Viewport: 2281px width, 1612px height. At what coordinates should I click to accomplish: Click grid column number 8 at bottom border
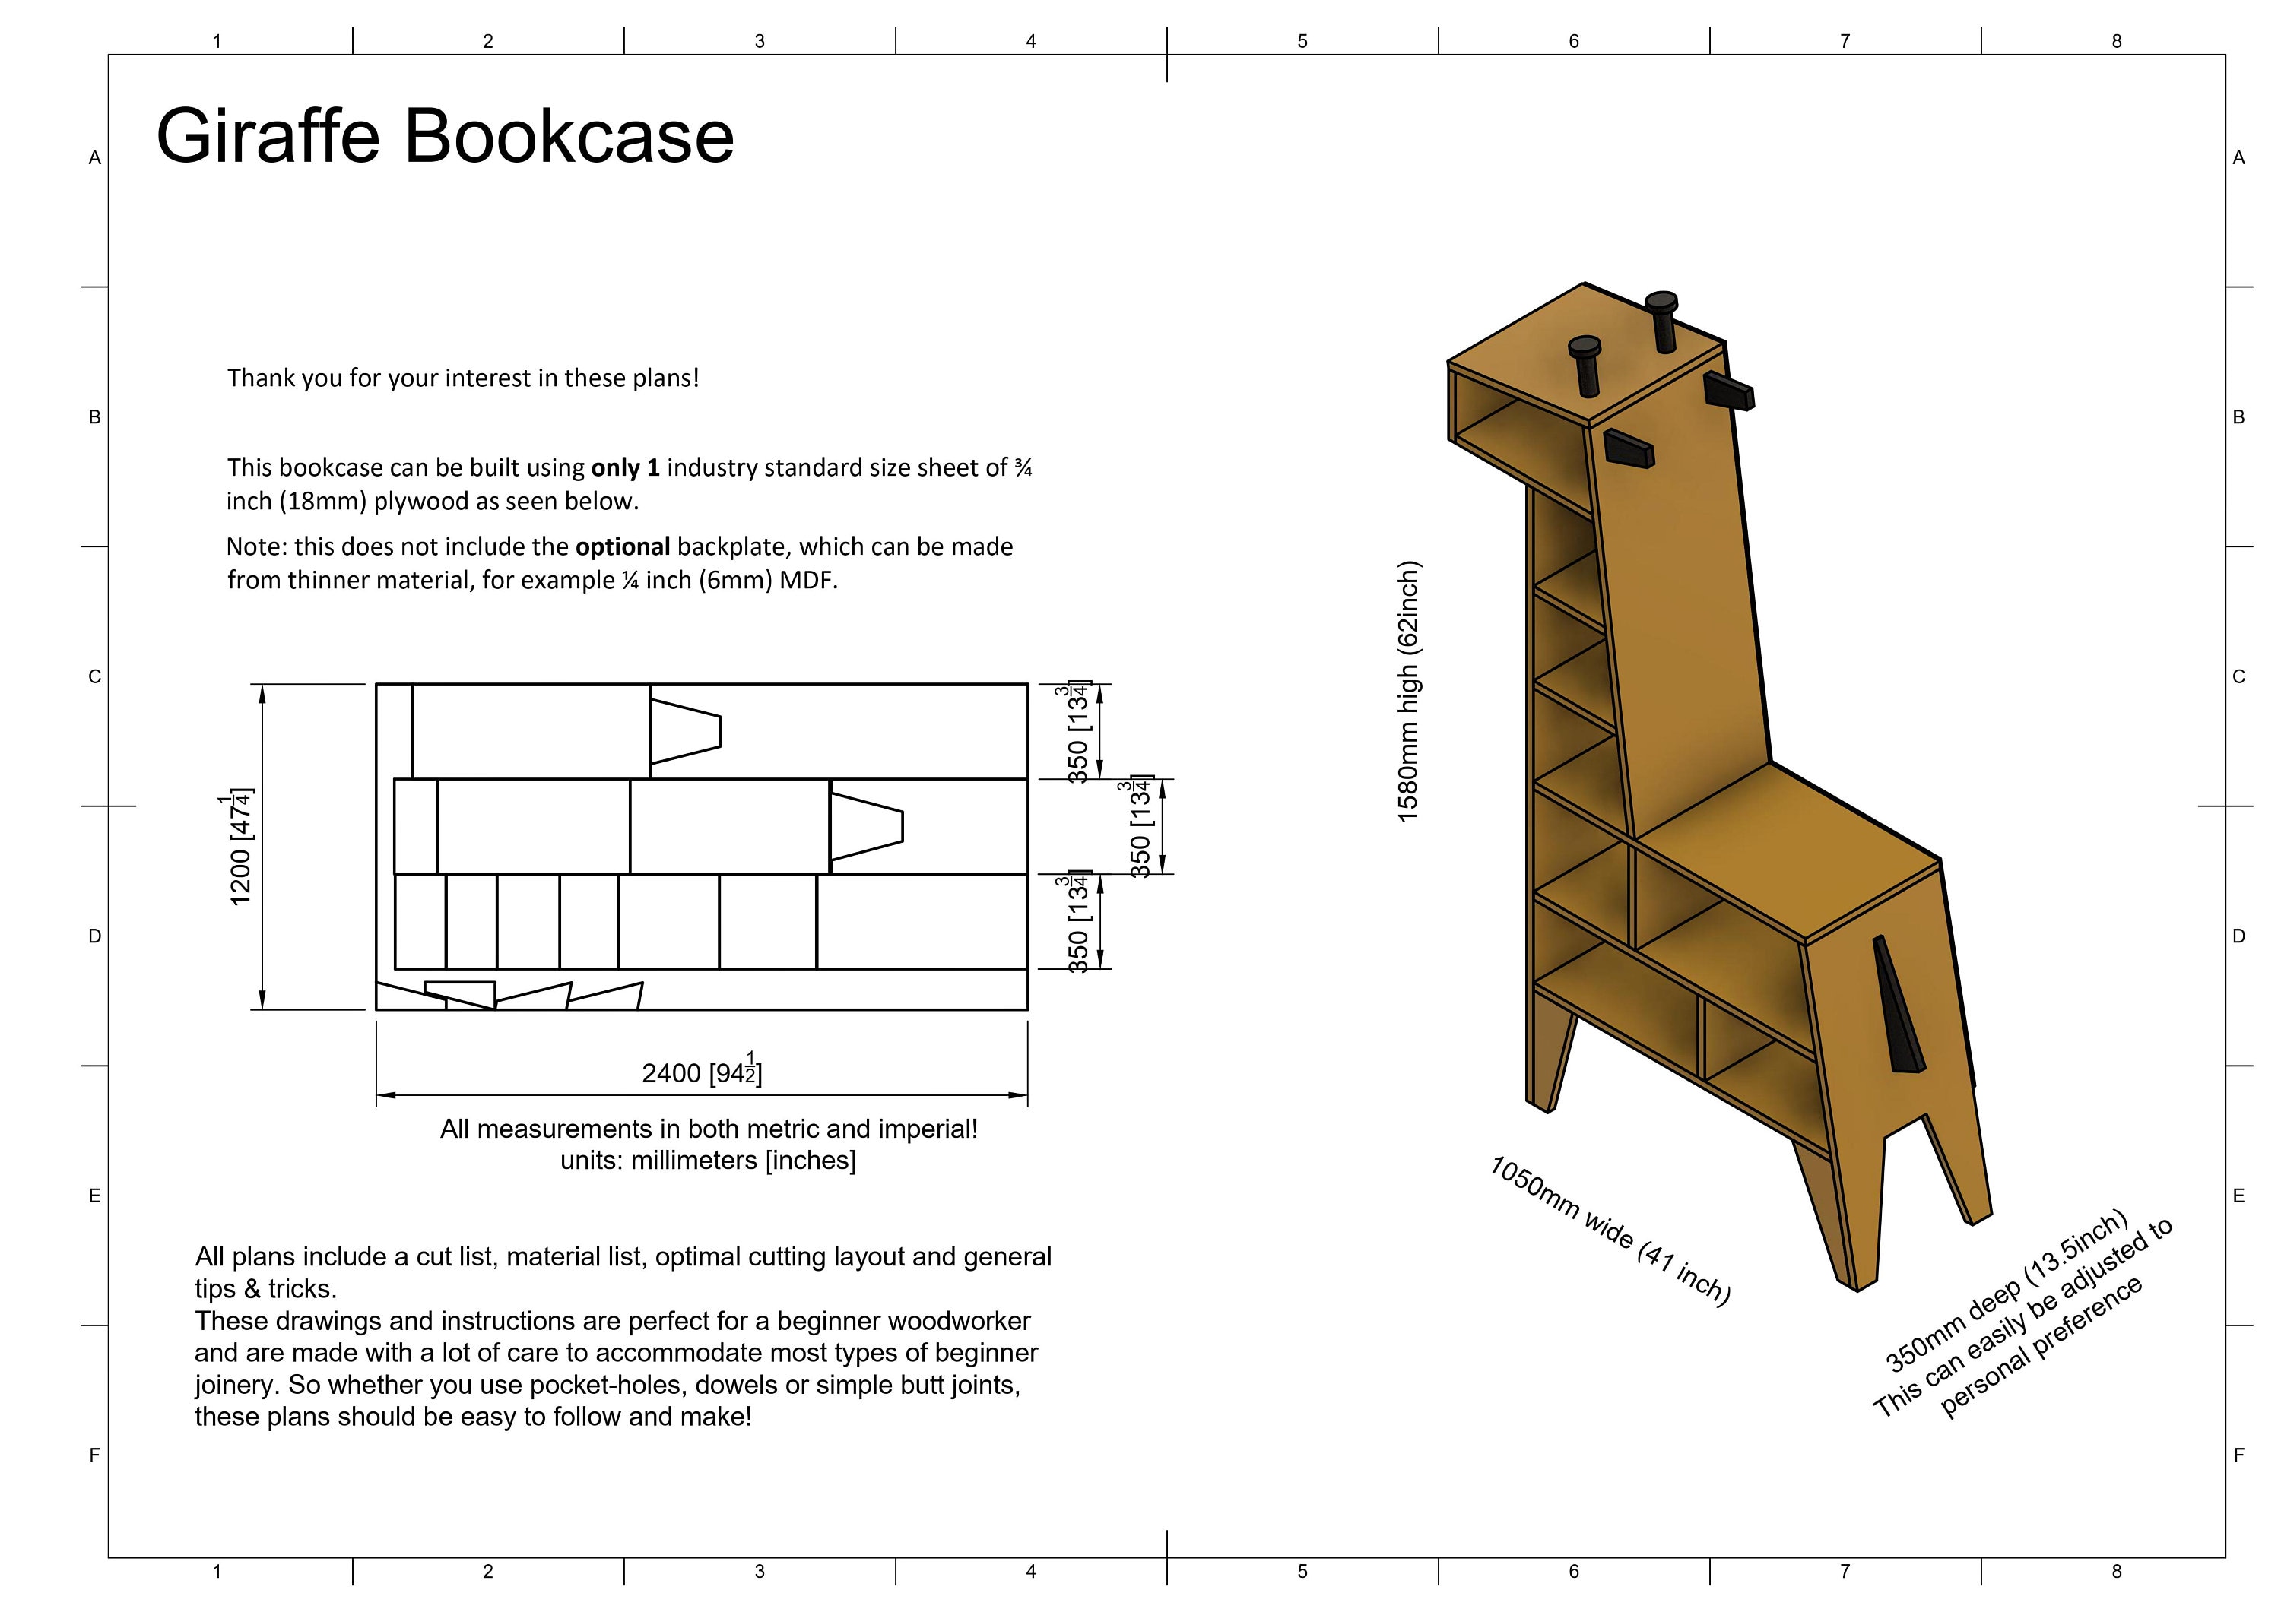(2118, 1572)
